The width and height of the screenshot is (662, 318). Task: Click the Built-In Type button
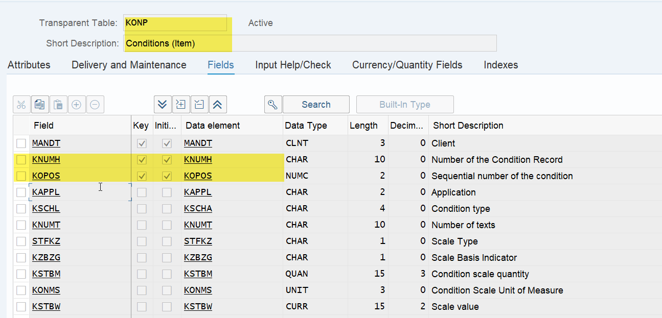[404, 104]
